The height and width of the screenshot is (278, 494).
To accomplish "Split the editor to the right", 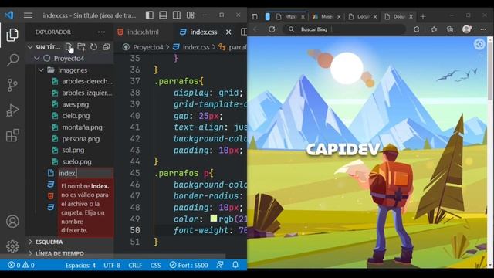I will pyautogui.click(x=244, y=32).
